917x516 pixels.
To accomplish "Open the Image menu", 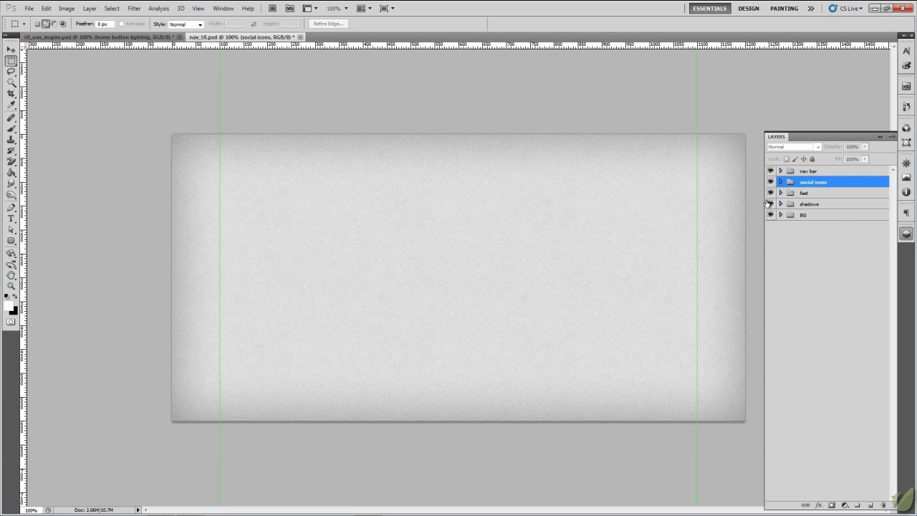I will (67, 9).
